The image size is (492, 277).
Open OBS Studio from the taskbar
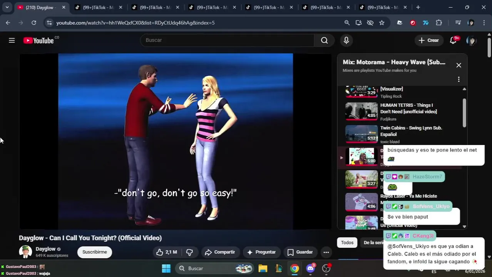coord(326,269)
